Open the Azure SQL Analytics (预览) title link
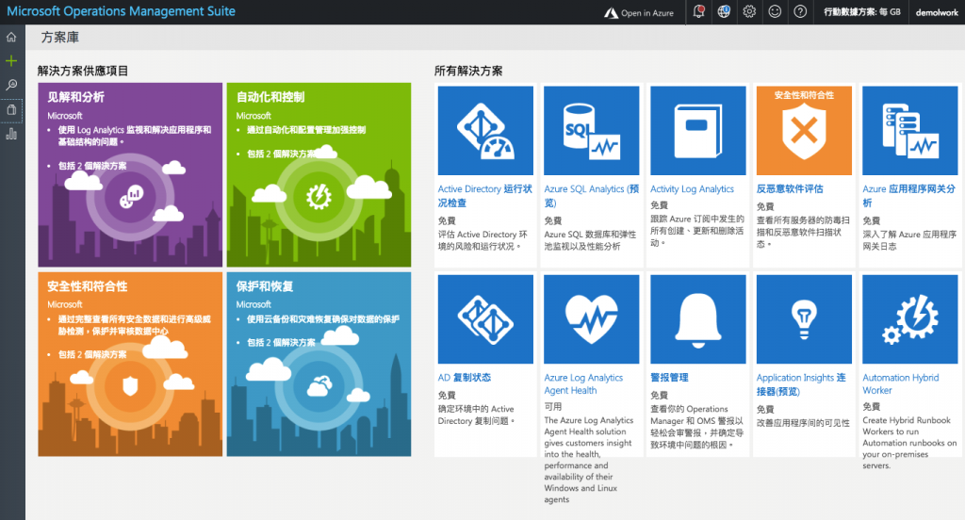The width and height of the screenshot is (965, 520). pos(592,196)
